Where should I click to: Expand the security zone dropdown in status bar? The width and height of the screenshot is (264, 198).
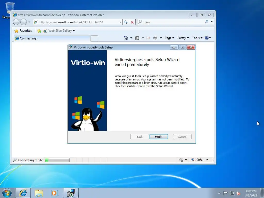(186, 160)
